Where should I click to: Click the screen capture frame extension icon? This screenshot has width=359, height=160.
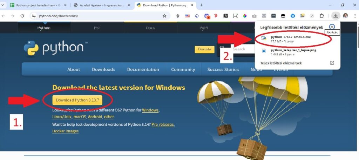point(235,16)
